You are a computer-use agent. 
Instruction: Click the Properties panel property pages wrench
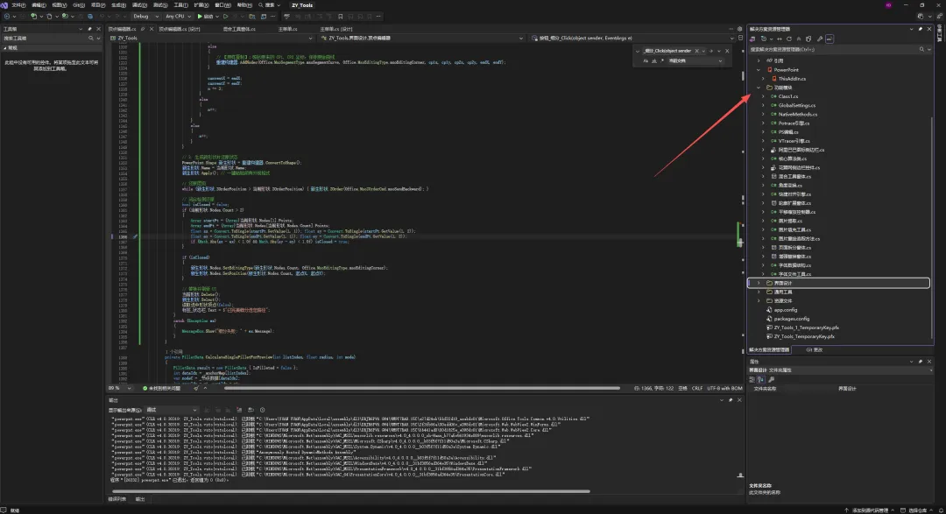tap(771, 379)
